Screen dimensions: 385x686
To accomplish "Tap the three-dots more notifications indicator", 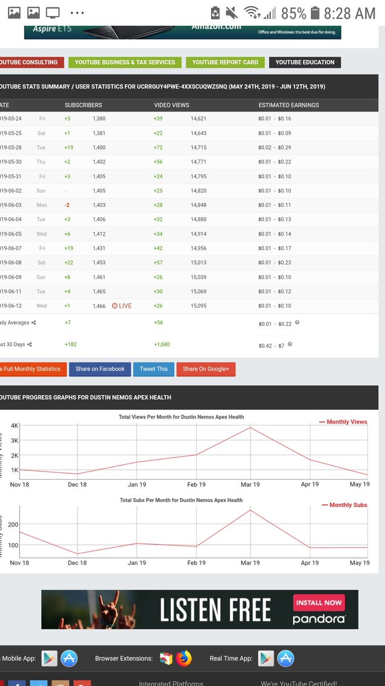I will tap(76, 12).
